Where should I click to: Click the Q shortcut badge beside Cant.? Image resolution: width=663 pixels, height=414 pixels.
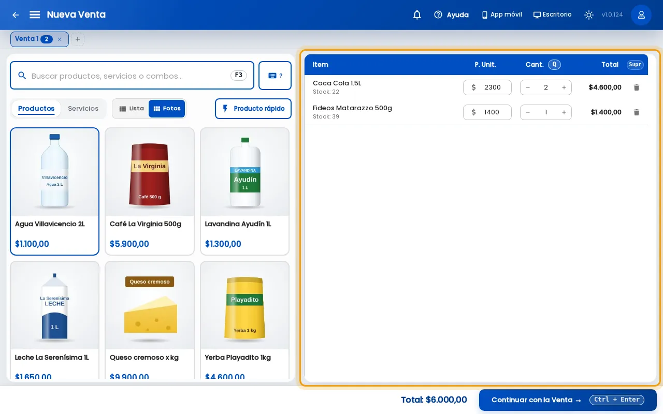(554, 65)
